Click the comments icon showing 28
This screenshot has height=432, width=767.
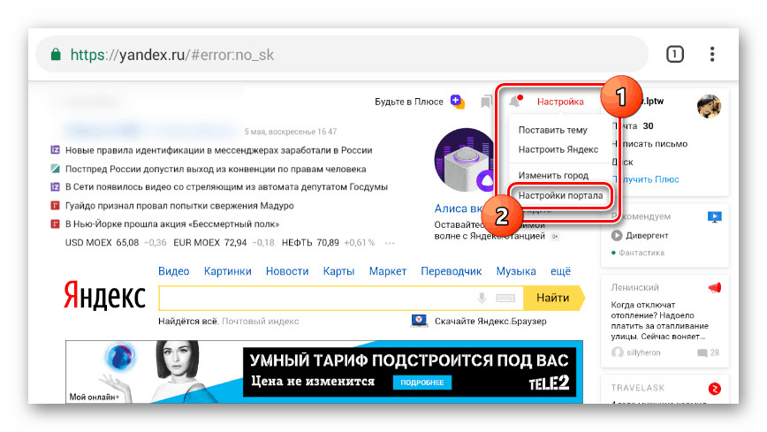702,352
